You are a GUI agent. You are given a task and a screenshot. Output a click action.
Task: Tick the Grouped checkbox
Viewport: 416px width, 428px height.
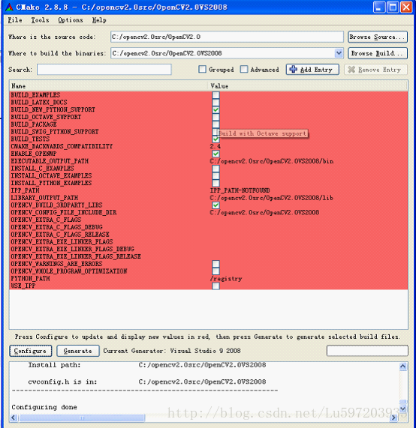tap(203, 69)
